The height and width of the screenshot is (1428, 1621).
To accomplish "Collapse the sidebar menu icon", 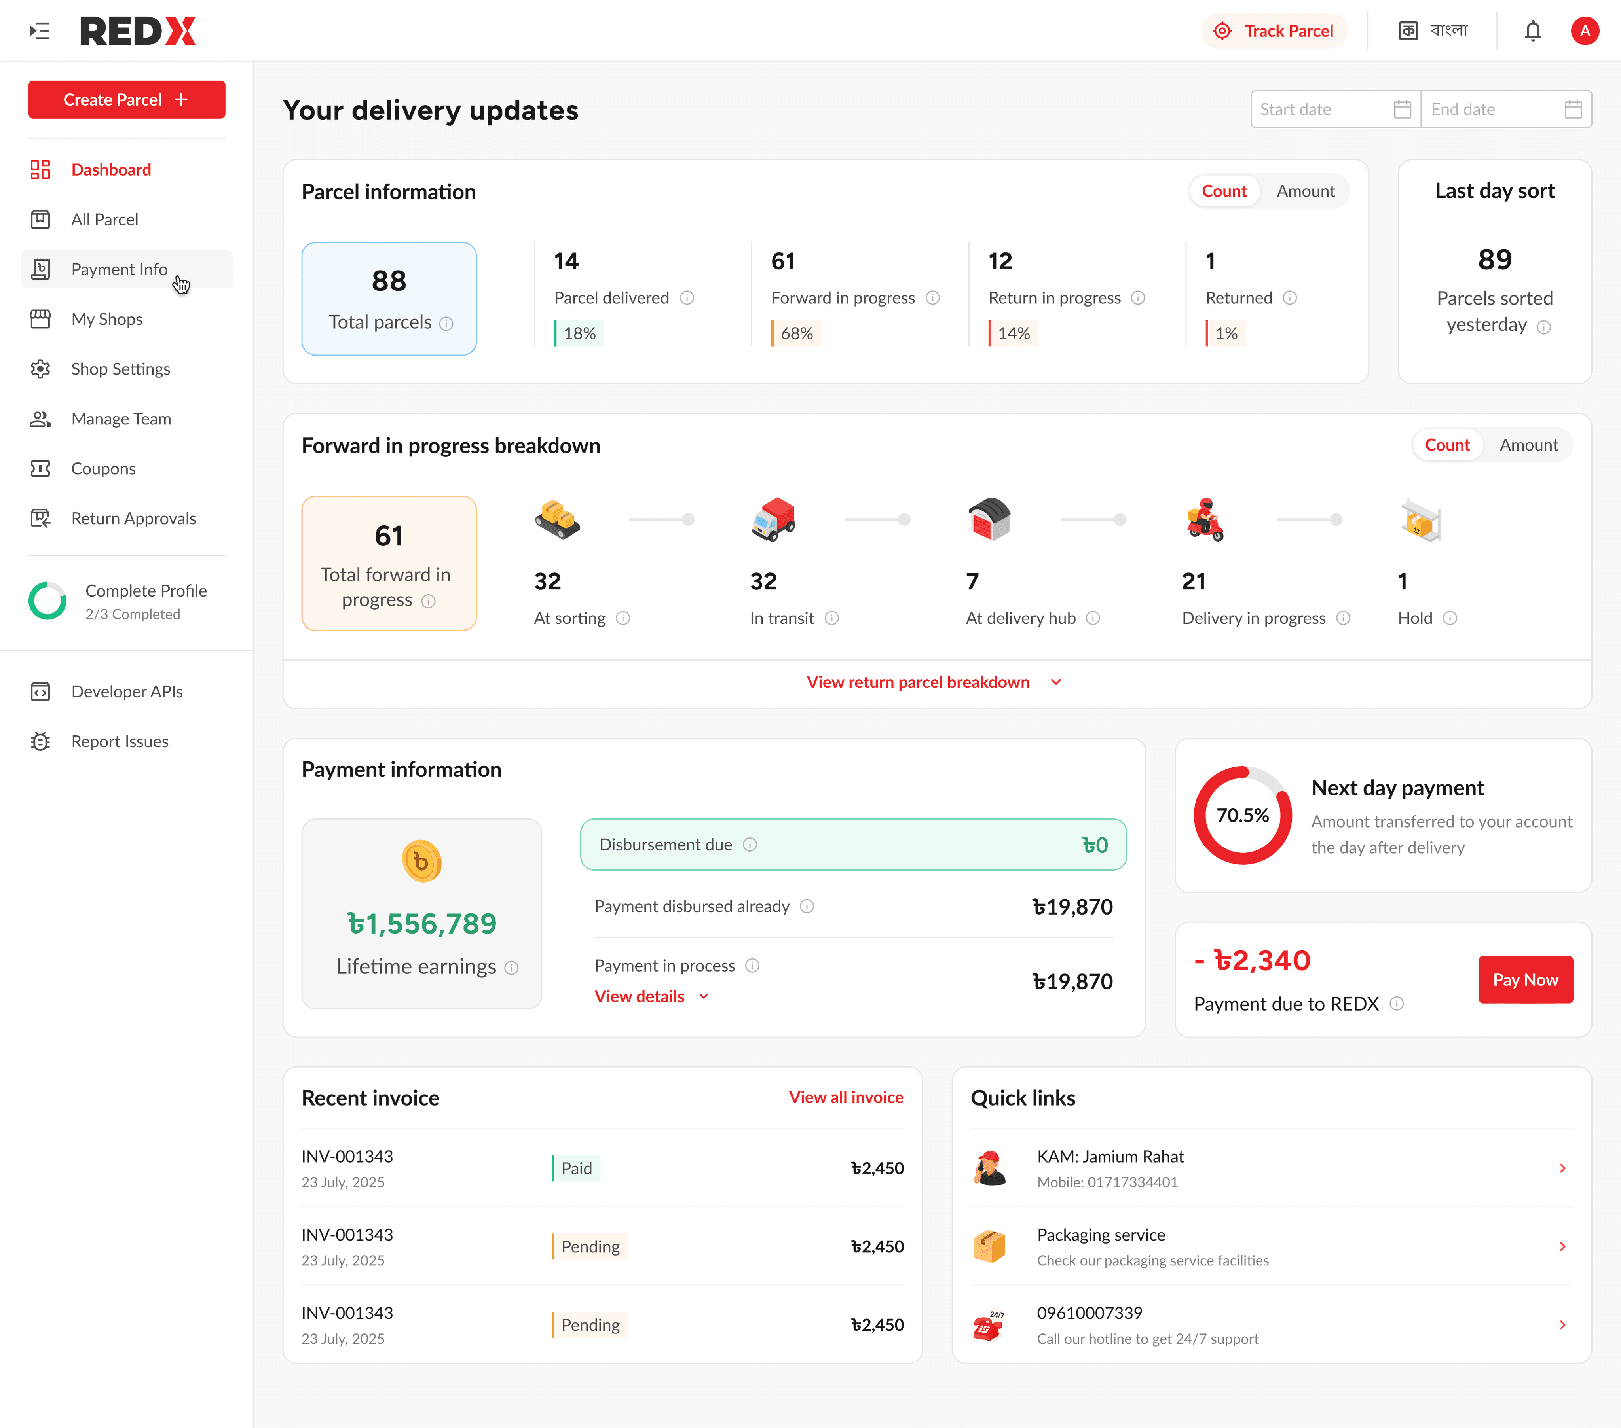I will tap(39, 31).
